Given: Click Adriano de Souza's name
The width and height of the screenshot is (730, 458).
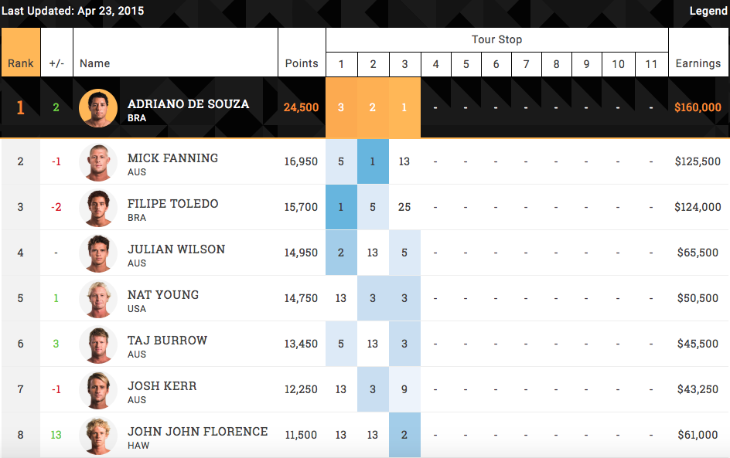Looking at the screenshot, I should 188,103.
